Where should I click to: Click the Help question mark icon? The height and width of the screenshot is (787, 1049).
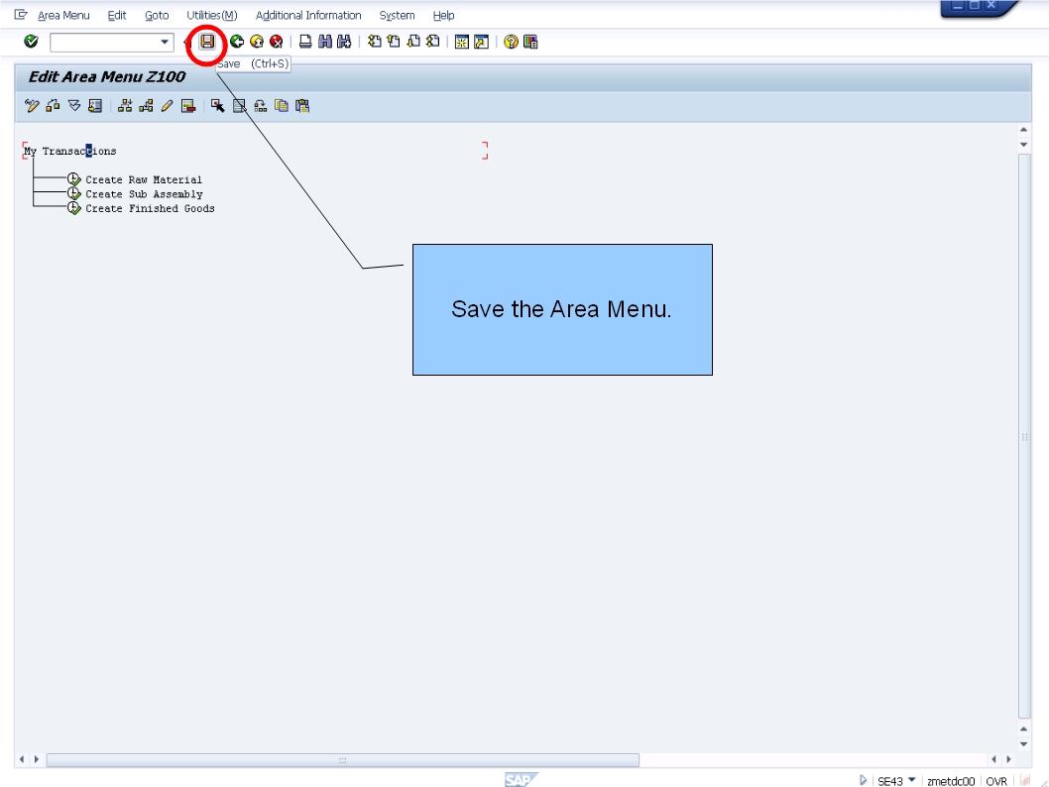click(x=510, y=42)
